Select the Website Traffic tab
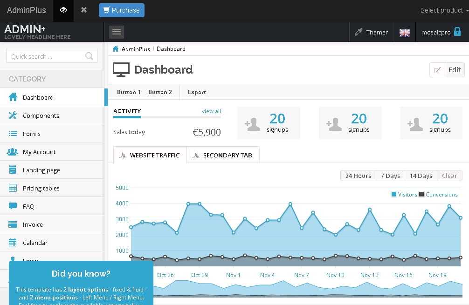Screen dimensions: 469x305 (x=150, y=155)
